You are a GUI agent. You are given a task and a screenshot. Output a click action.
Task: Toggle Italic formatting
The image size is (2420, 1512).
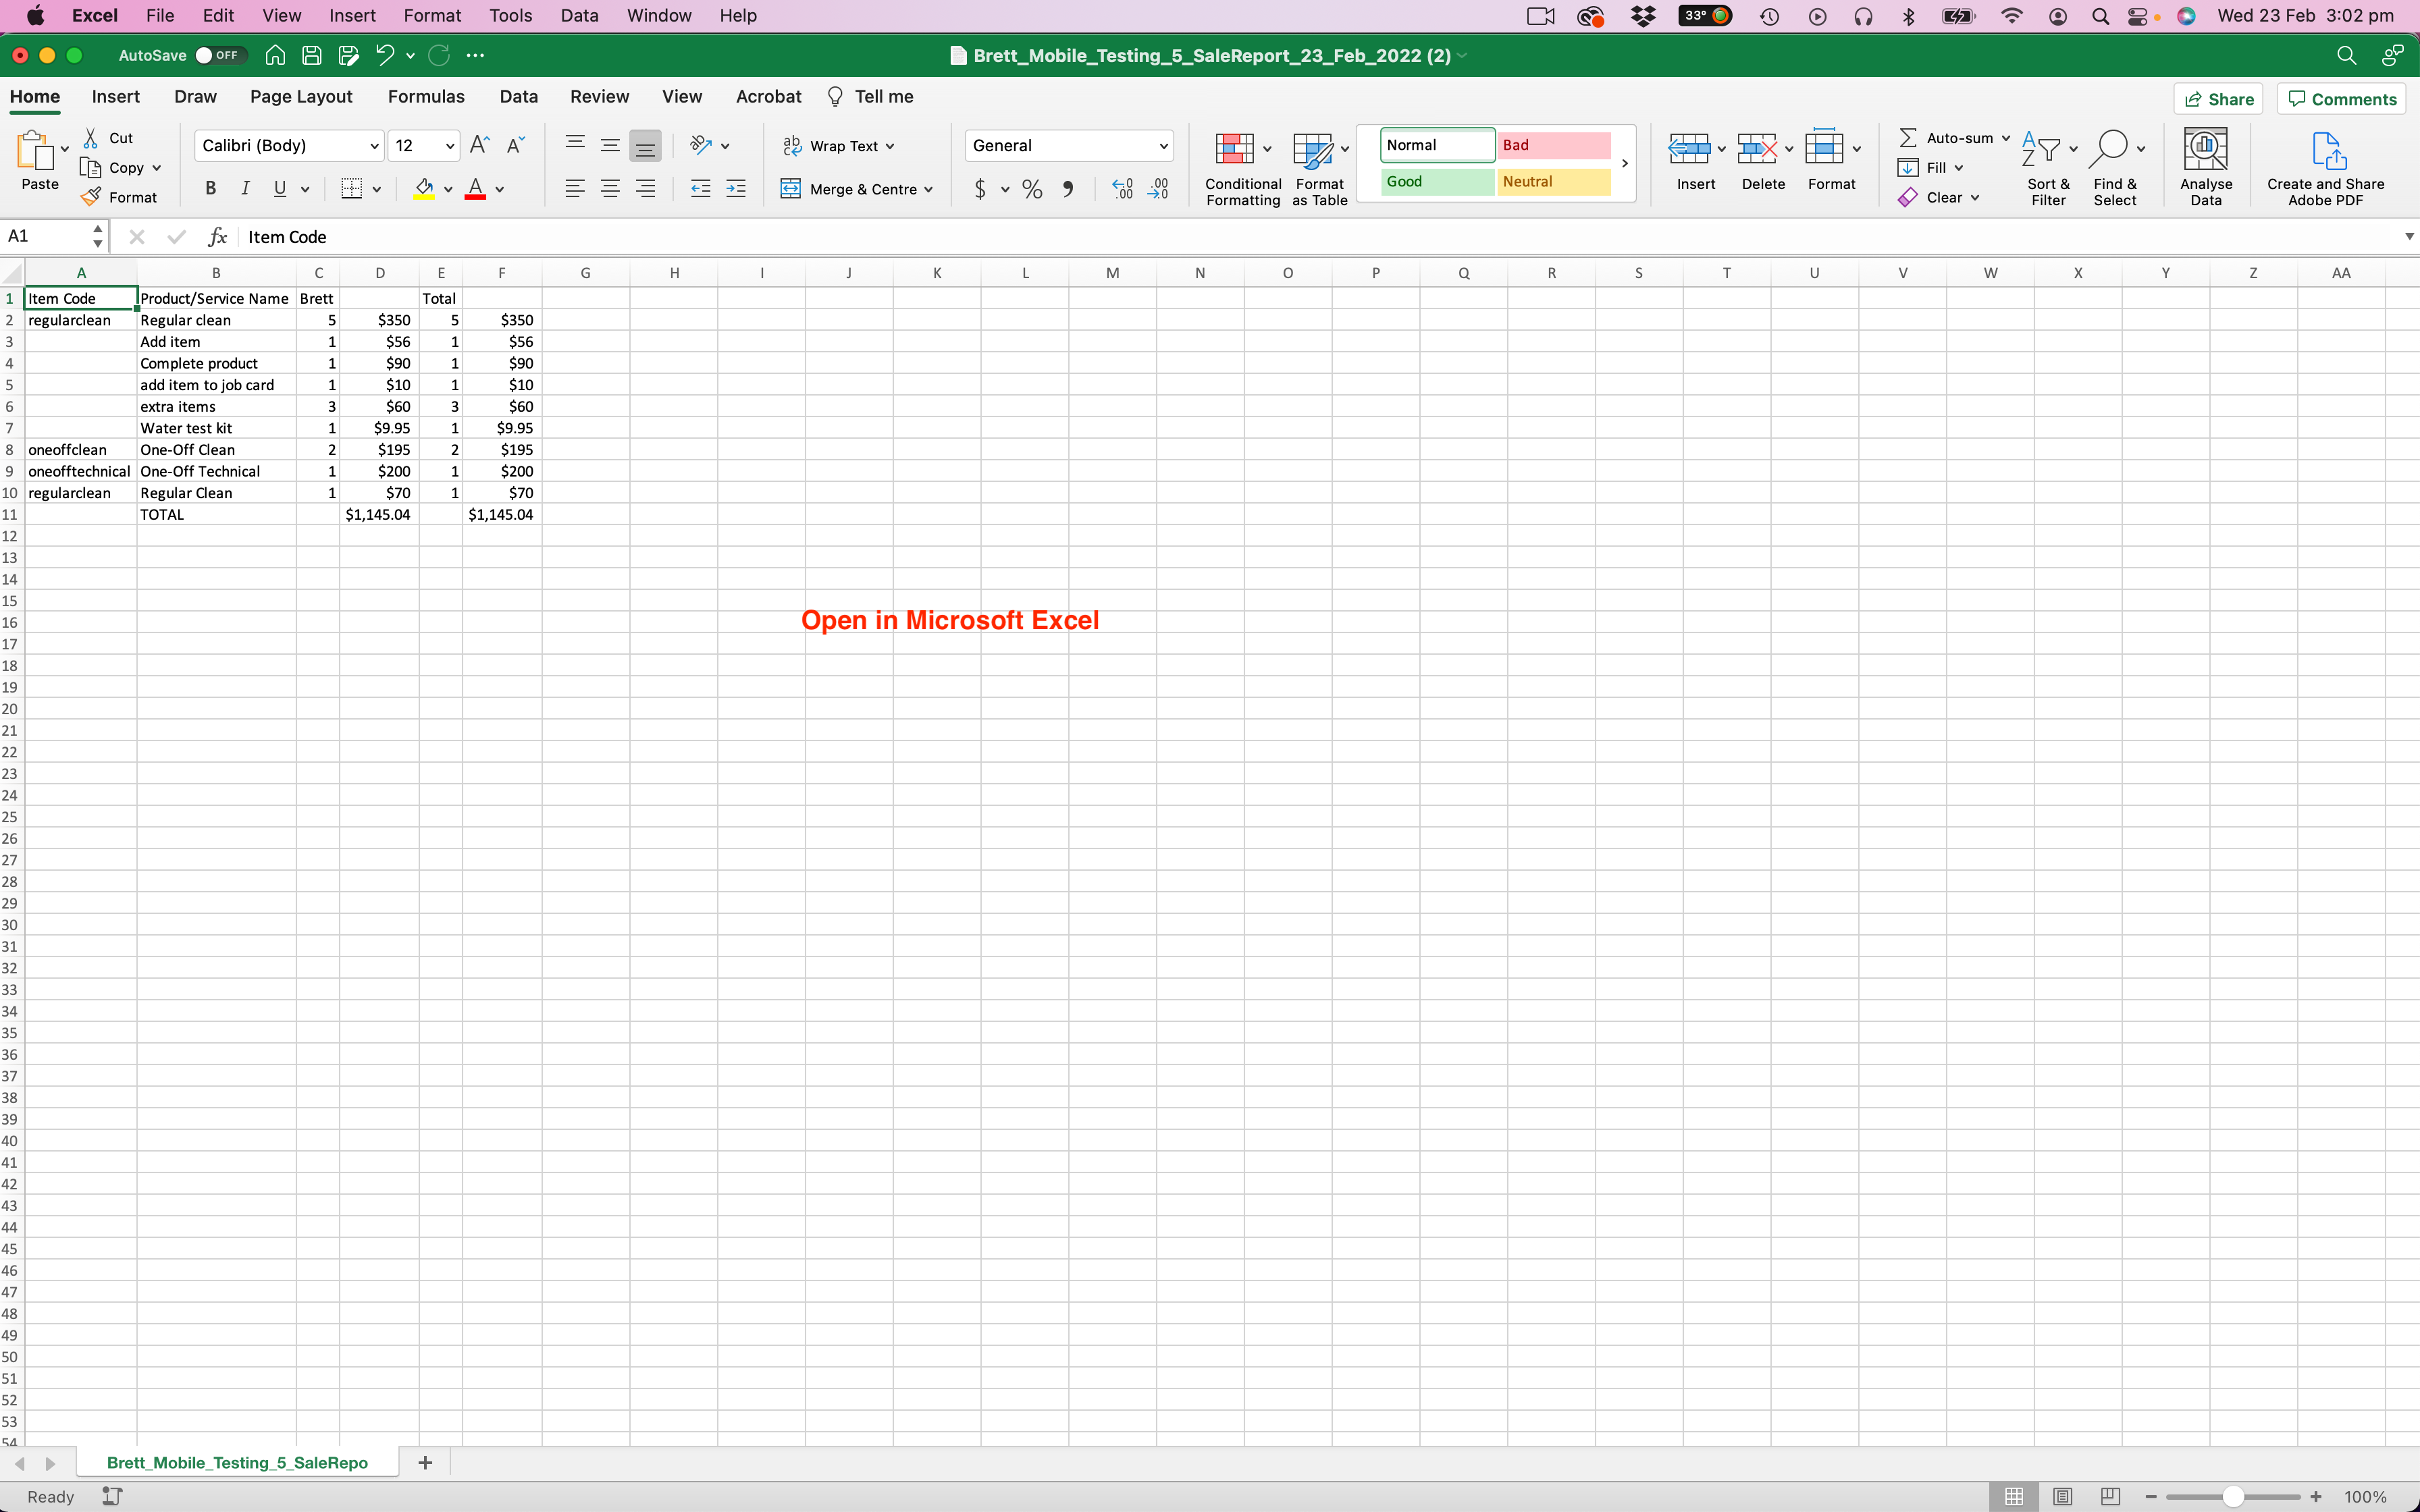tap(245, 188)
